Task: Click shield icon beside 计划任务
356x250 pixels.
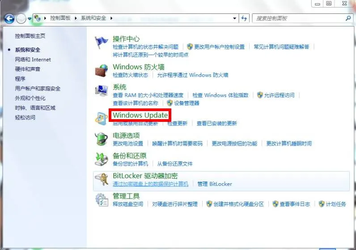Action: (x=322, y=204)
